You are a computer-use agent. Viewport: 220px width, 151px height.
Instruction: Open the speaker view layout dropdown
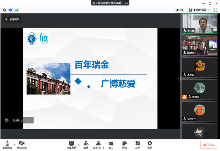[x=199, y=10]
